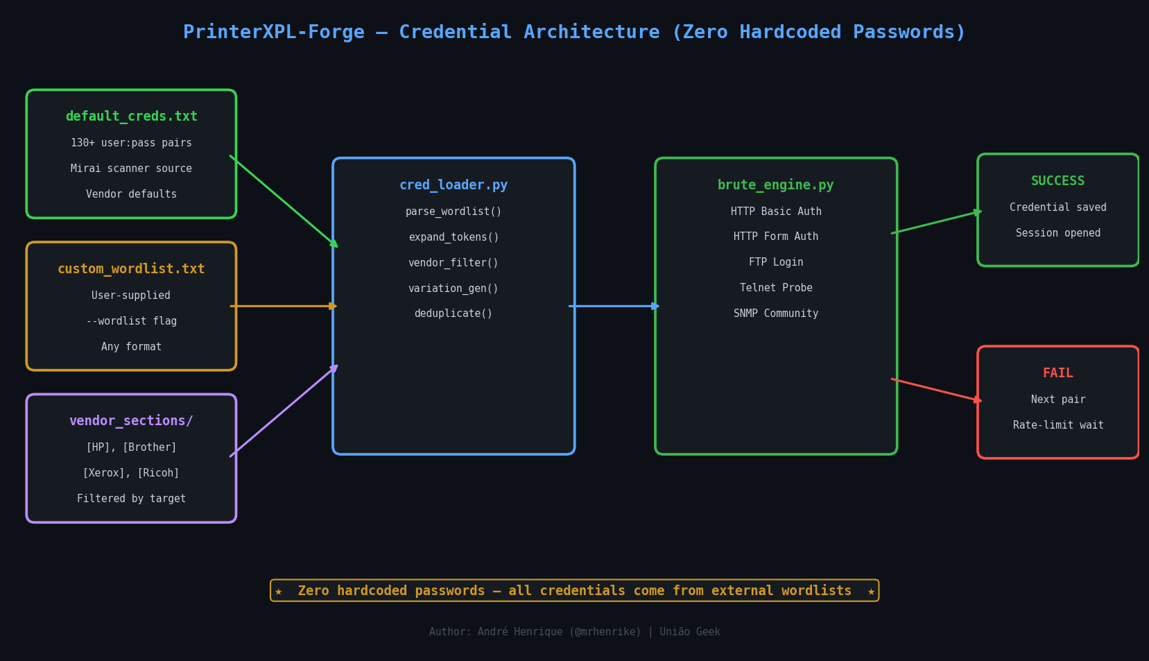Click the vendor_filter() function name
Screen dimensions: 1149x661
pyautogui.click(x=453, y=263)
